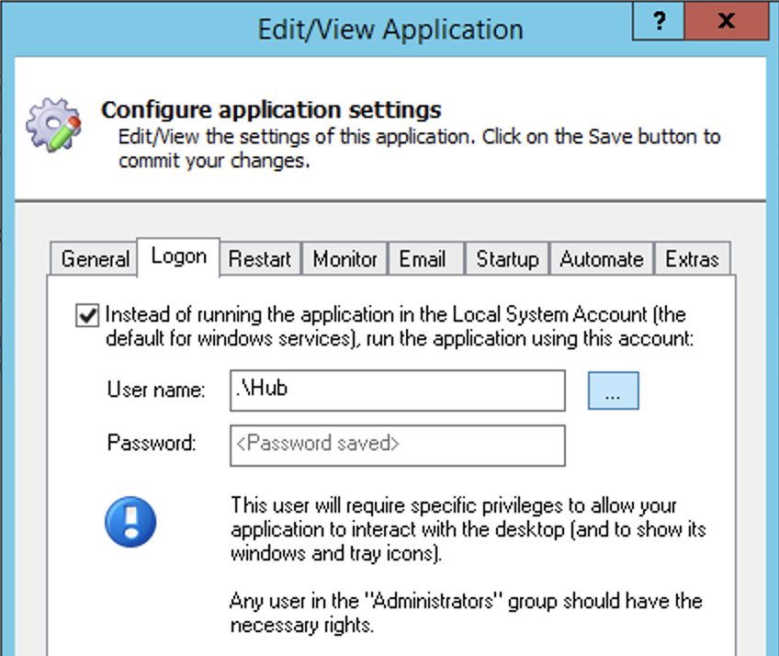779x656 pixels.
Task: Open the Monitor tab
Action: coord(344,259)
